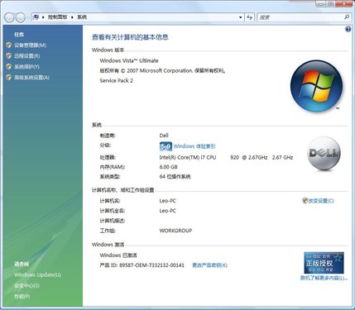Click the product ID 89587-OEM-7332132-00141 text
The image size is (355, 310).
(151, 265)
